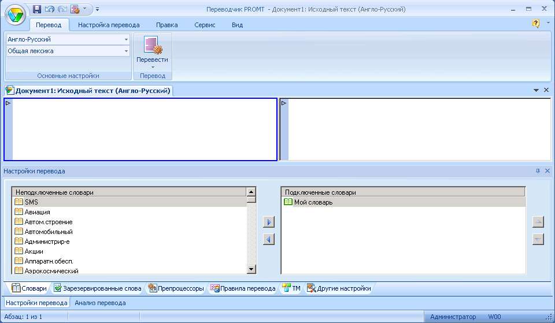The image size is (555, 323).
Task: Select Мой словарь in connected dictionaries
Action: tap(403, 202)
